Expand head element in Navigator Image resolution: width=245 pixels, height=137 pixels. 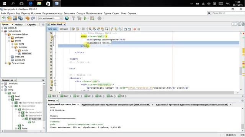pos(9,96)
